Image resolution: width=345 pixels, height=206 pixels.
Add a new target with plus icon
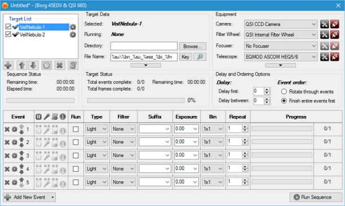click(8, 65)
